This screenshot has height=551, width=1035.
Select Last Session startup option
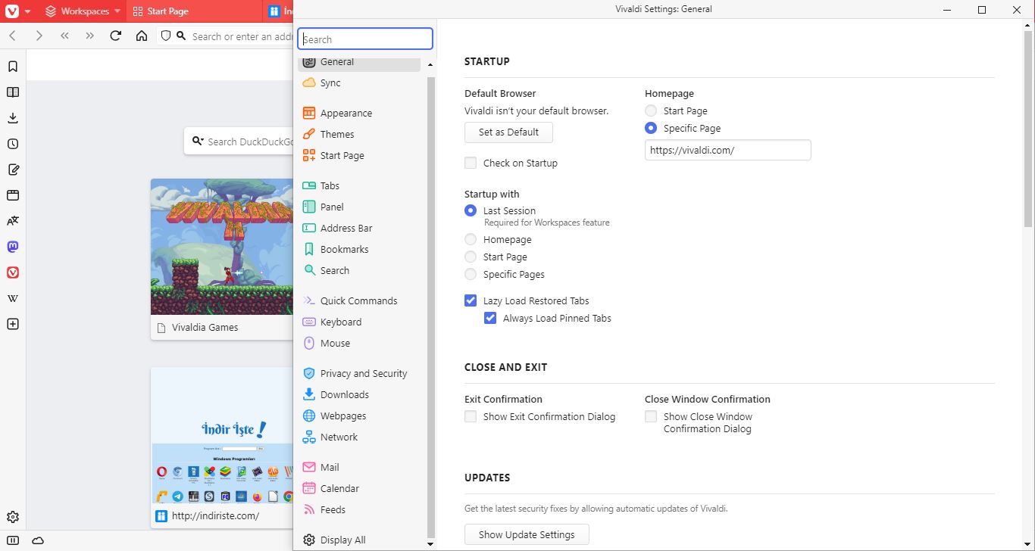pos(471,210)
